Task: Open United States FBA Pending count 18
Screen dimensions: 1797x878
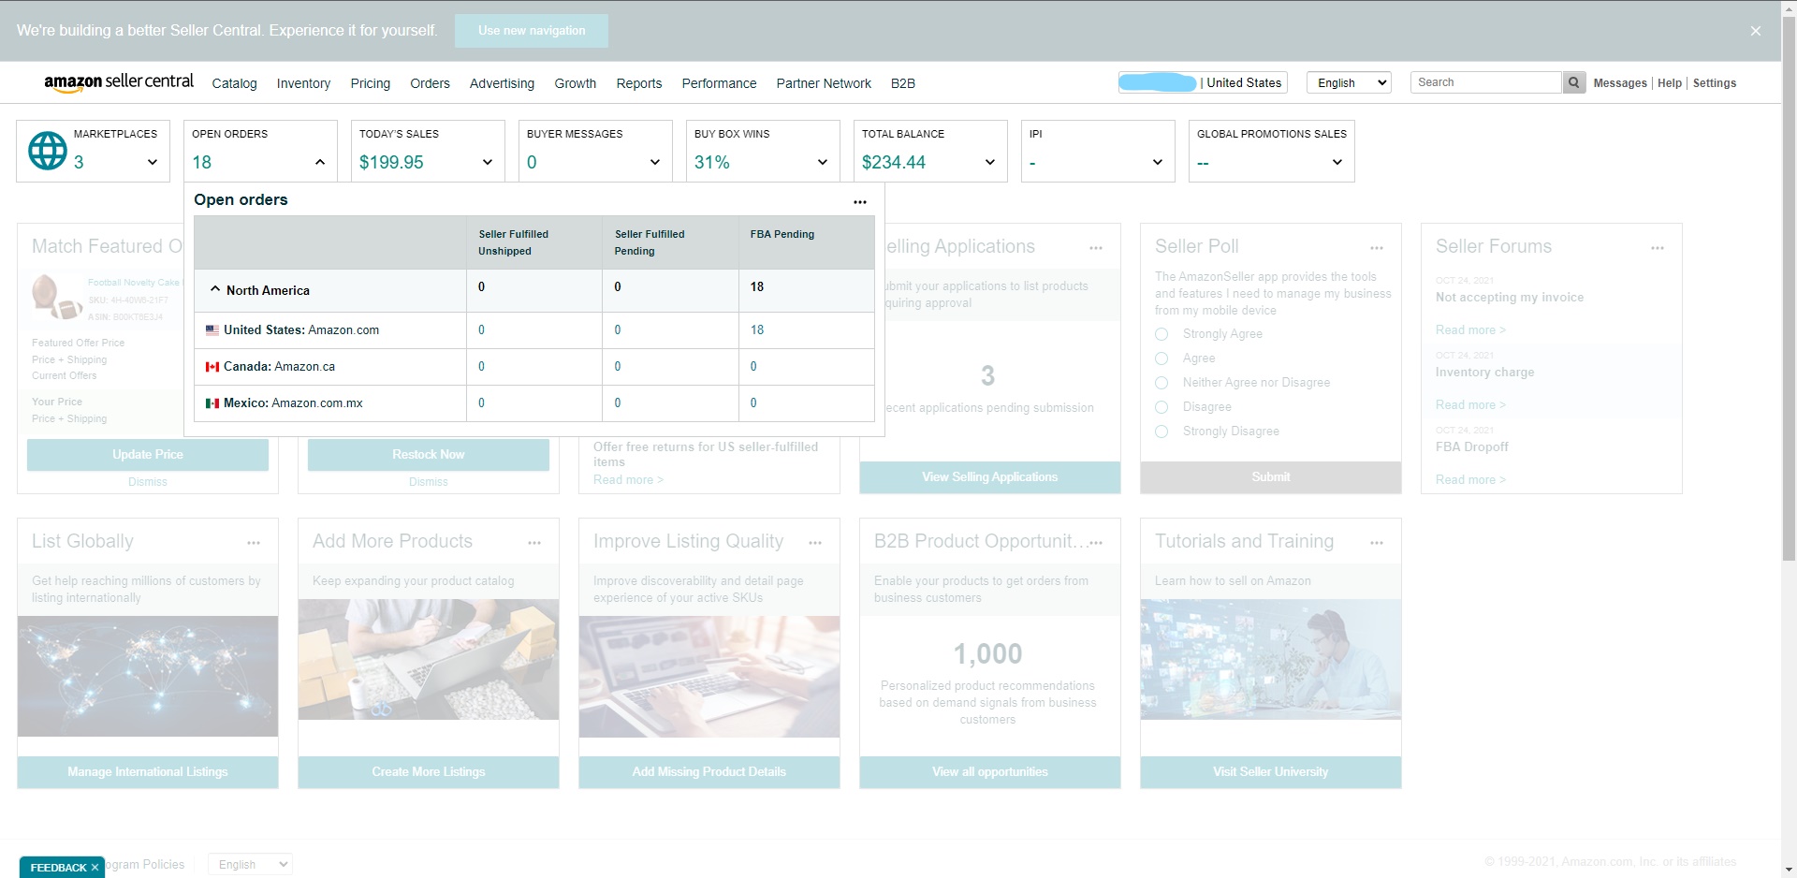Action: [x=757, y=330]
